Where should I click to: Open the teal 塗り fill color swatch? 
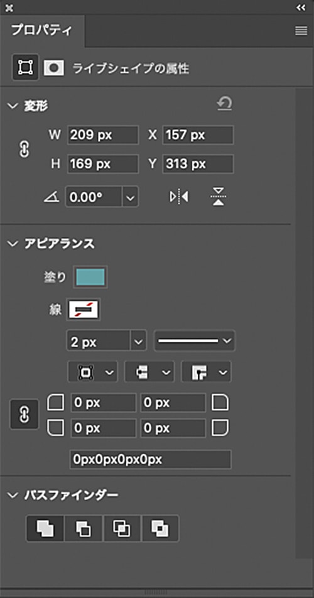pyautogui.click(x=90, y=277)
